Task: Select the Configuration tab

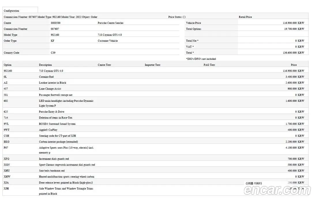Action: 20,10
